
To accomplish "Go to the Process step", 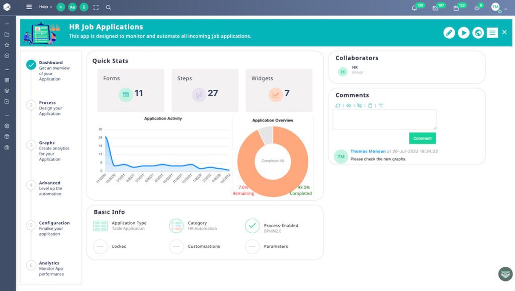I will click(47, 103).
